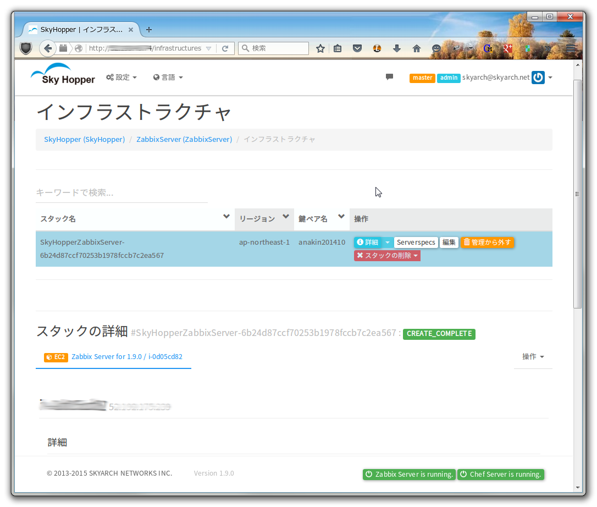Click the scrollbar down arrow
597x507 pixels.
click(578, 487)
